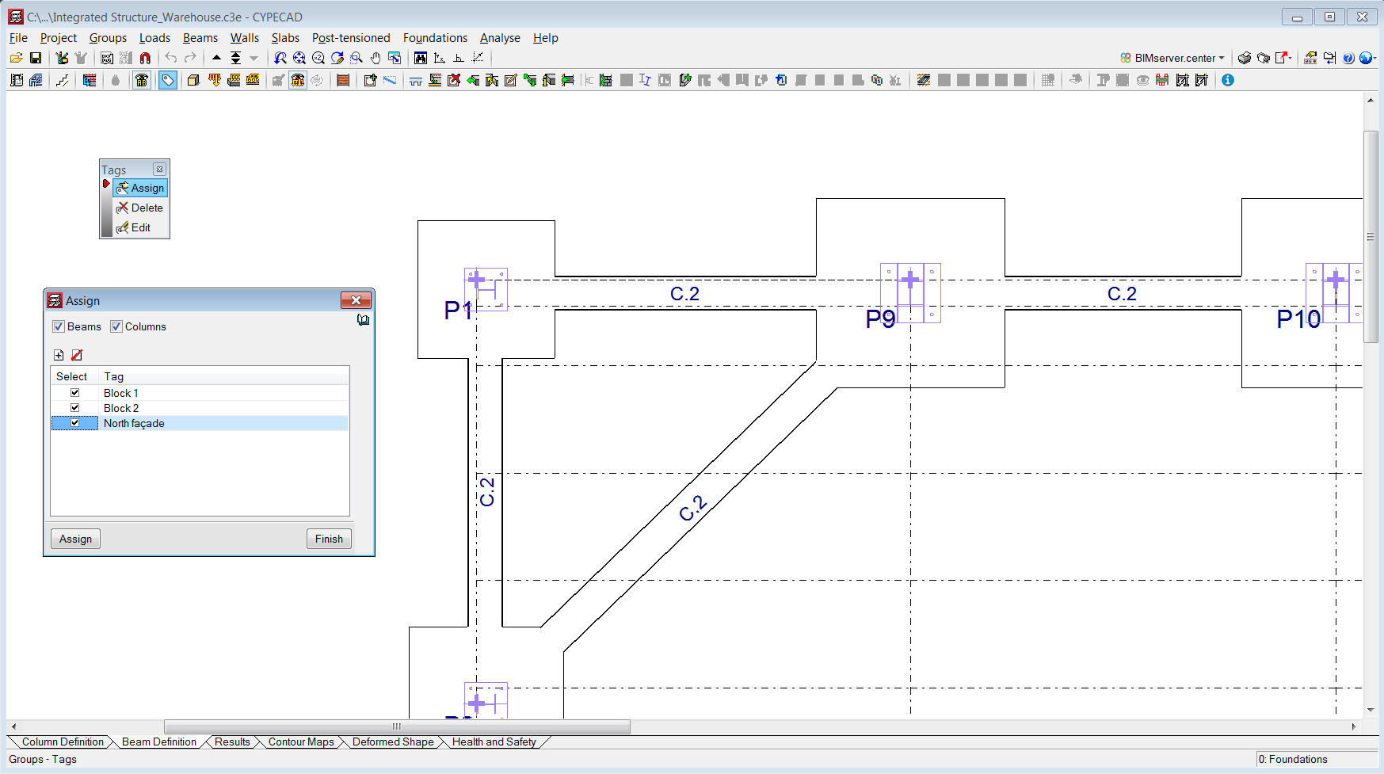This screenshot has width=1384, height=774.
Task: Expand the zoom options dropdown arrow
Action: tap(254, 58)
